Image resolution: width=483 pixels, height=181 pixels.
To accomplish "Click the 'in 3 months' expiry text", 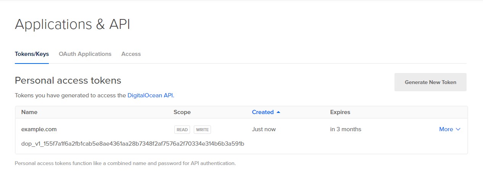I will [345, 129].
